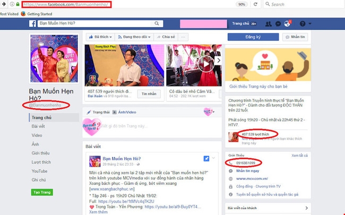Show site information icon
345x215 pixels.
12,4
